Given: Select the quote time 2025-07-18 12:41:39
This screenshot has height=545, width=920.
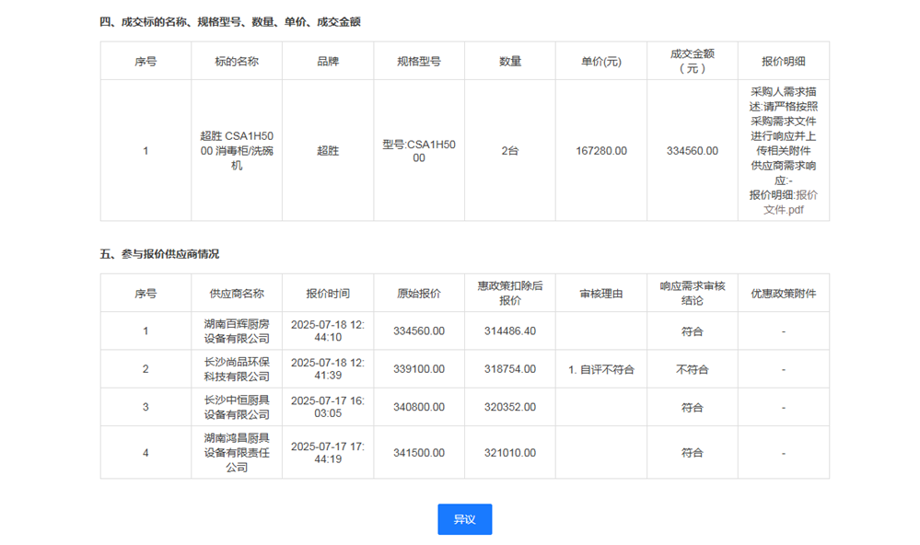Looking at the screenshot, I should pos(328,369).
